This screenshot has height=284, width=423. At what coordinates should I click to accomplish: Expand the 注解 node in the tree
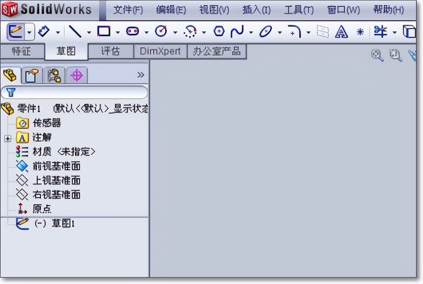[x=8, y=138]
